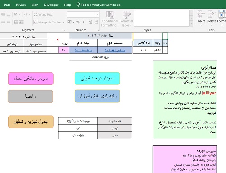This screenshot has width=226, height=173.
Task: Click the نمودار درصد قبولی button
Action: tap(97, 79)
